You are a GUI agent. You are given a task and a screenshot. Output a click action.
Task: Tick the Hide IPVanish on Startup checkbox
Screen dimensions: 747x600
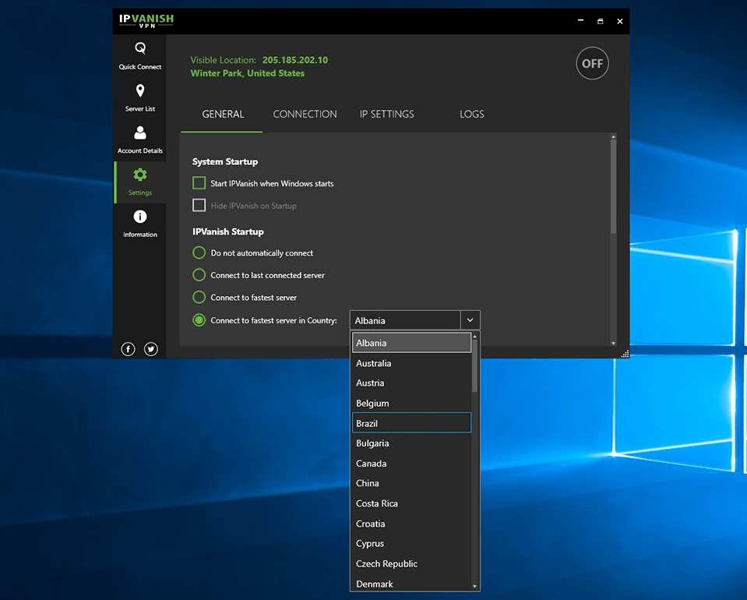click(199, 206)
